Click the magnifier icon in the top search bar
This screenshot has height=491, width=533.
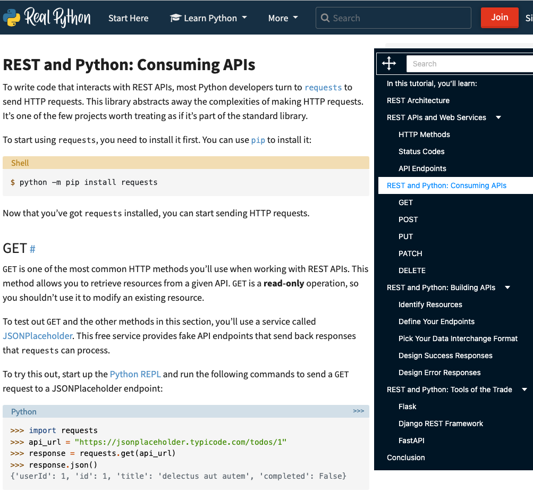point(325,18)
